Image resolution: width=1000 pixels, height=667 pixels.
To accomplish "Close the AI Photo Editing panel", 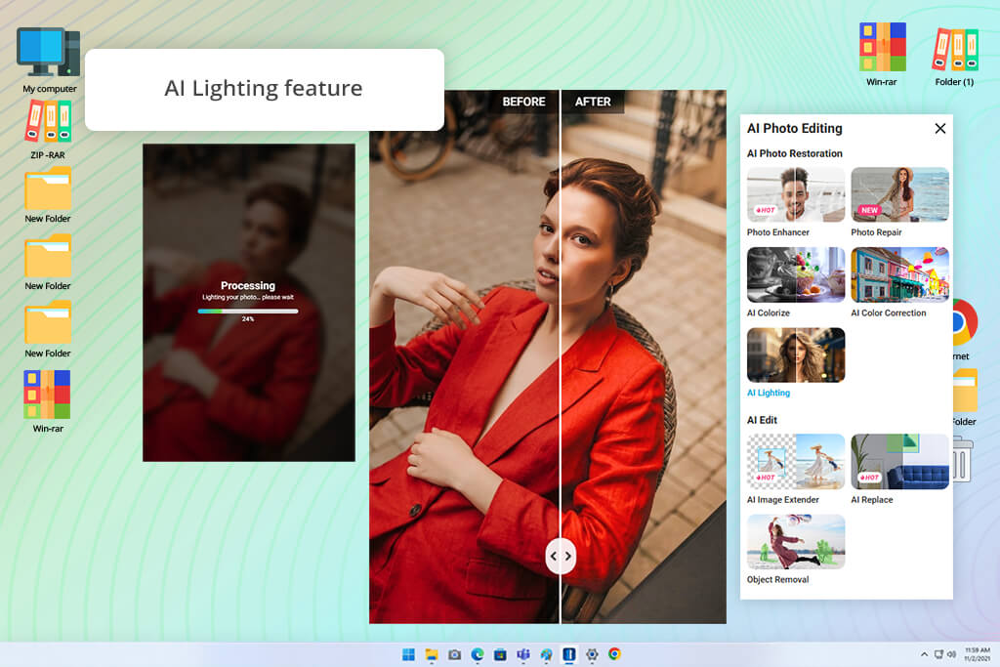I will tap(940, 128).
